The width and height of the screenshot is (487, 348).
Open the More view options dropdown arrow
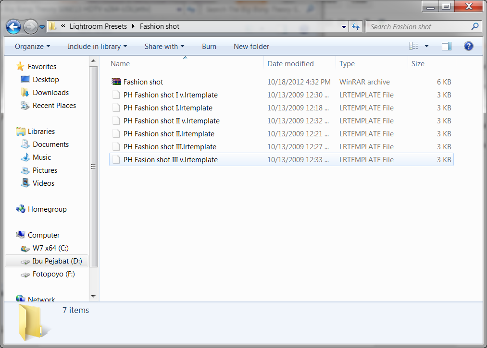tap(426, 46)
